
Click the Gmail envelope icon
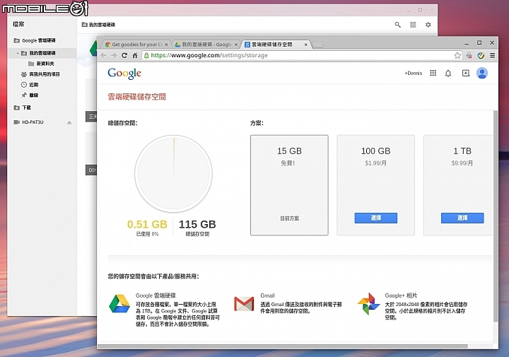244,304
